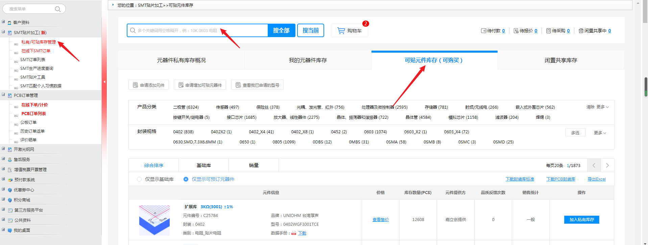Switch to 我的元器件库存 tab
The width and height of the screenshot is (648, 245).
click(308, 60)
